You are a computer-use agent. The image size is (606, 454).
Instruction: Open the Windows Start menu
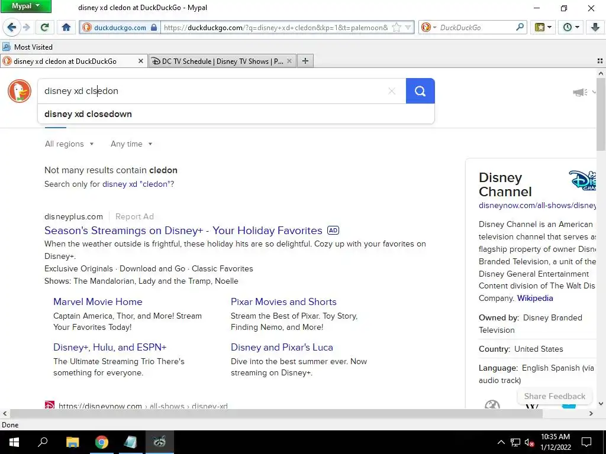point(14,442)
